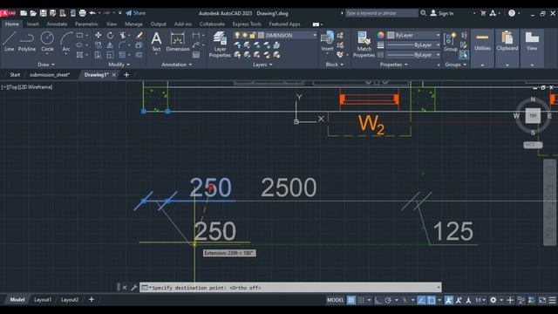Toggle the drawing grid display
This screenshot has width=558, height=314.
(x=350, y=300)
